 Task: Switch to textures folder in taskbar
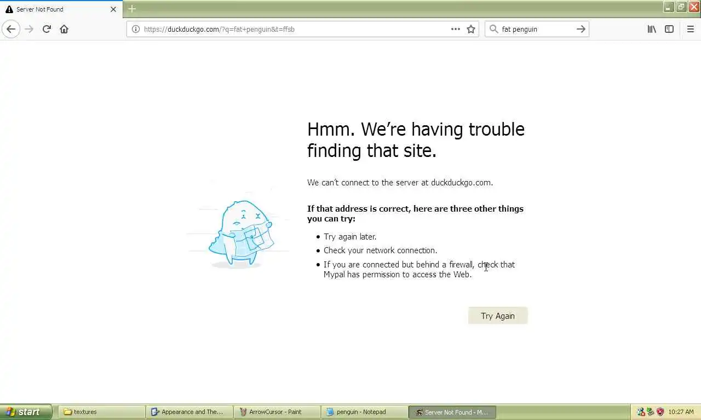[x=102, y=412]
